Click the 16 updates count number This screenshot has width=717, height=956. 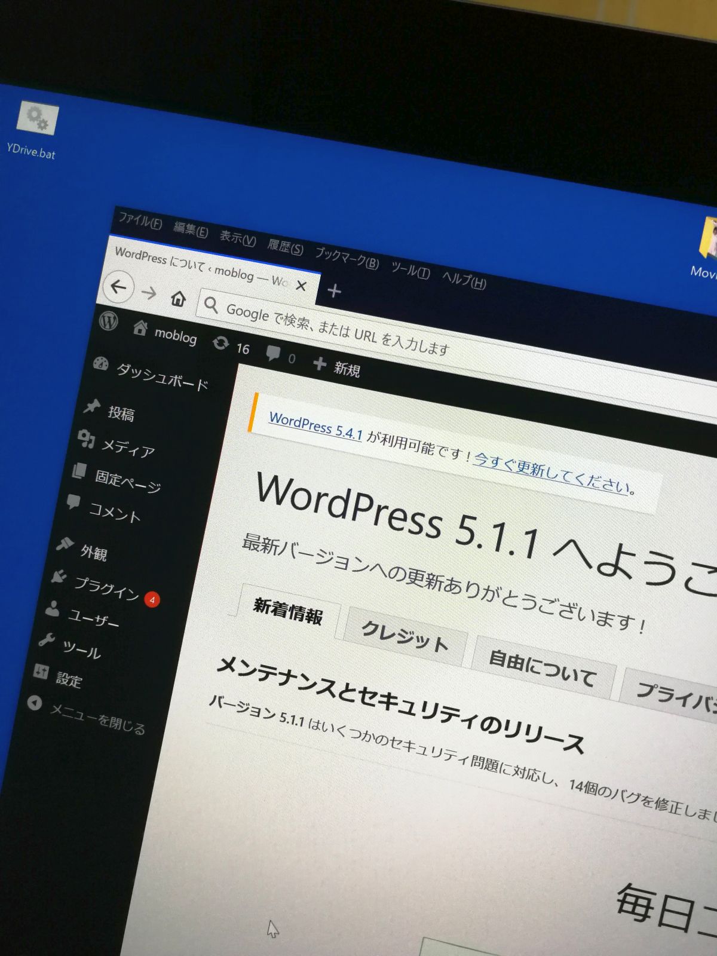pos(243,348)
